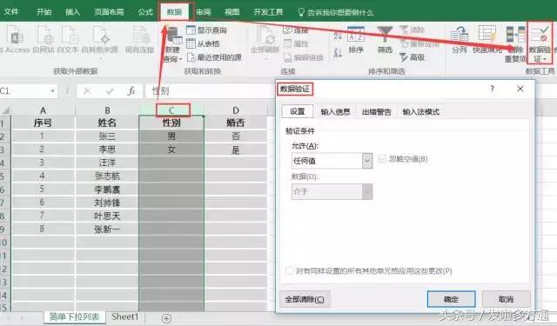Open the 允许 dropdown showing 任何值
This screenshot has width=557, height=326.
(332, 161)
